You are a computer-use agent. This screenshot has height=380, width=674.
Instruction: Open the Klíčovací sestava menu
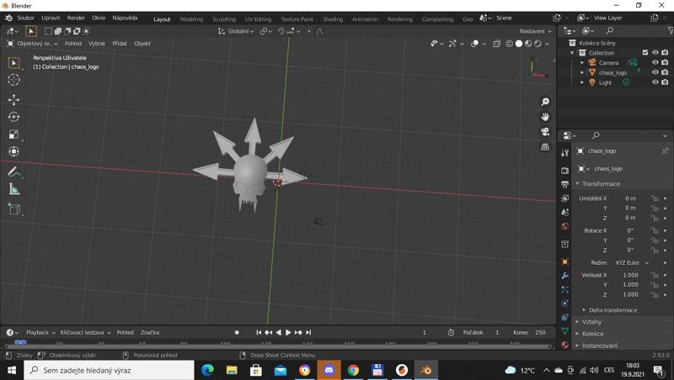(x=85, y=332)
